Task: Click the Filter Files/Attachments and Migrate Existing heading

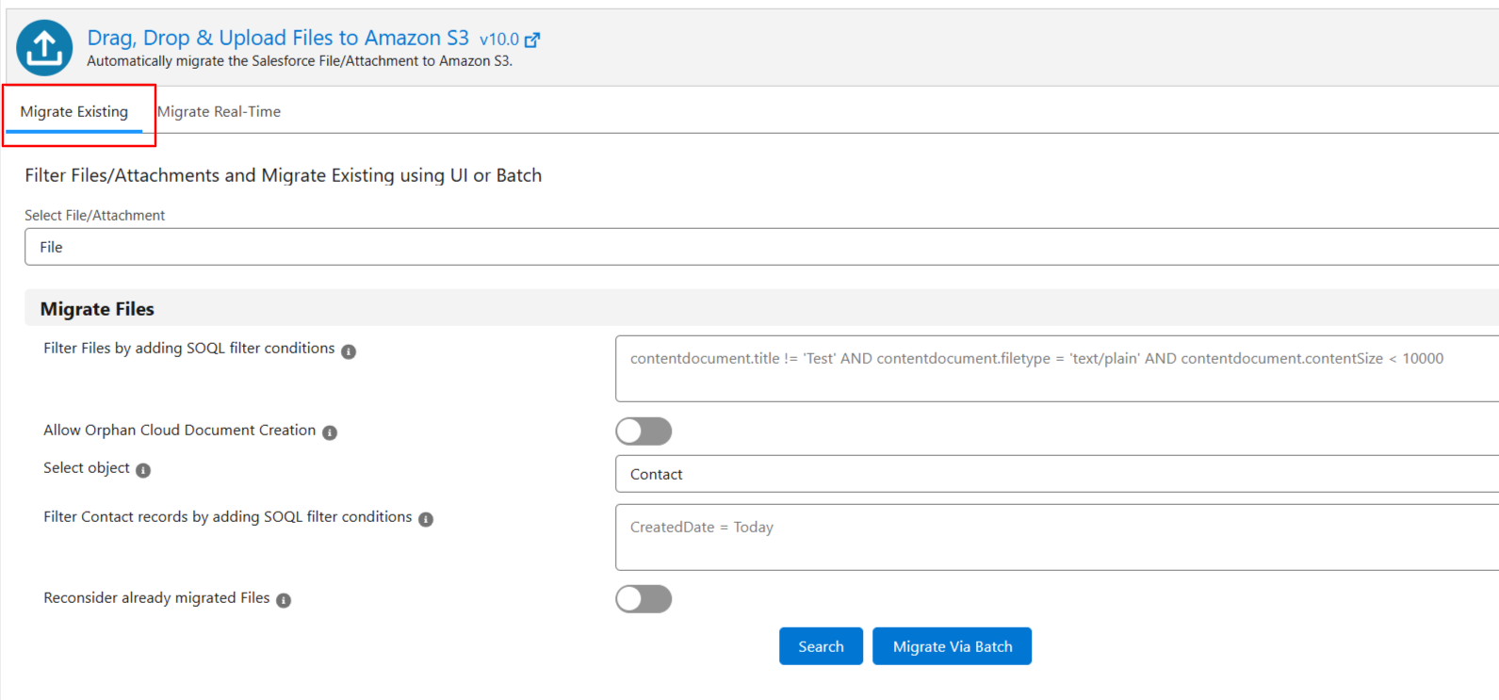Action: pos(283,175)
